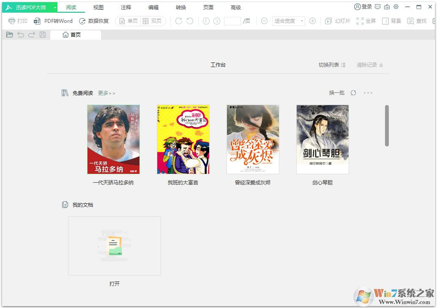Click 换一批 to refresh book suggestions
This screenshot has height=308, width=437.
[336, 93]
